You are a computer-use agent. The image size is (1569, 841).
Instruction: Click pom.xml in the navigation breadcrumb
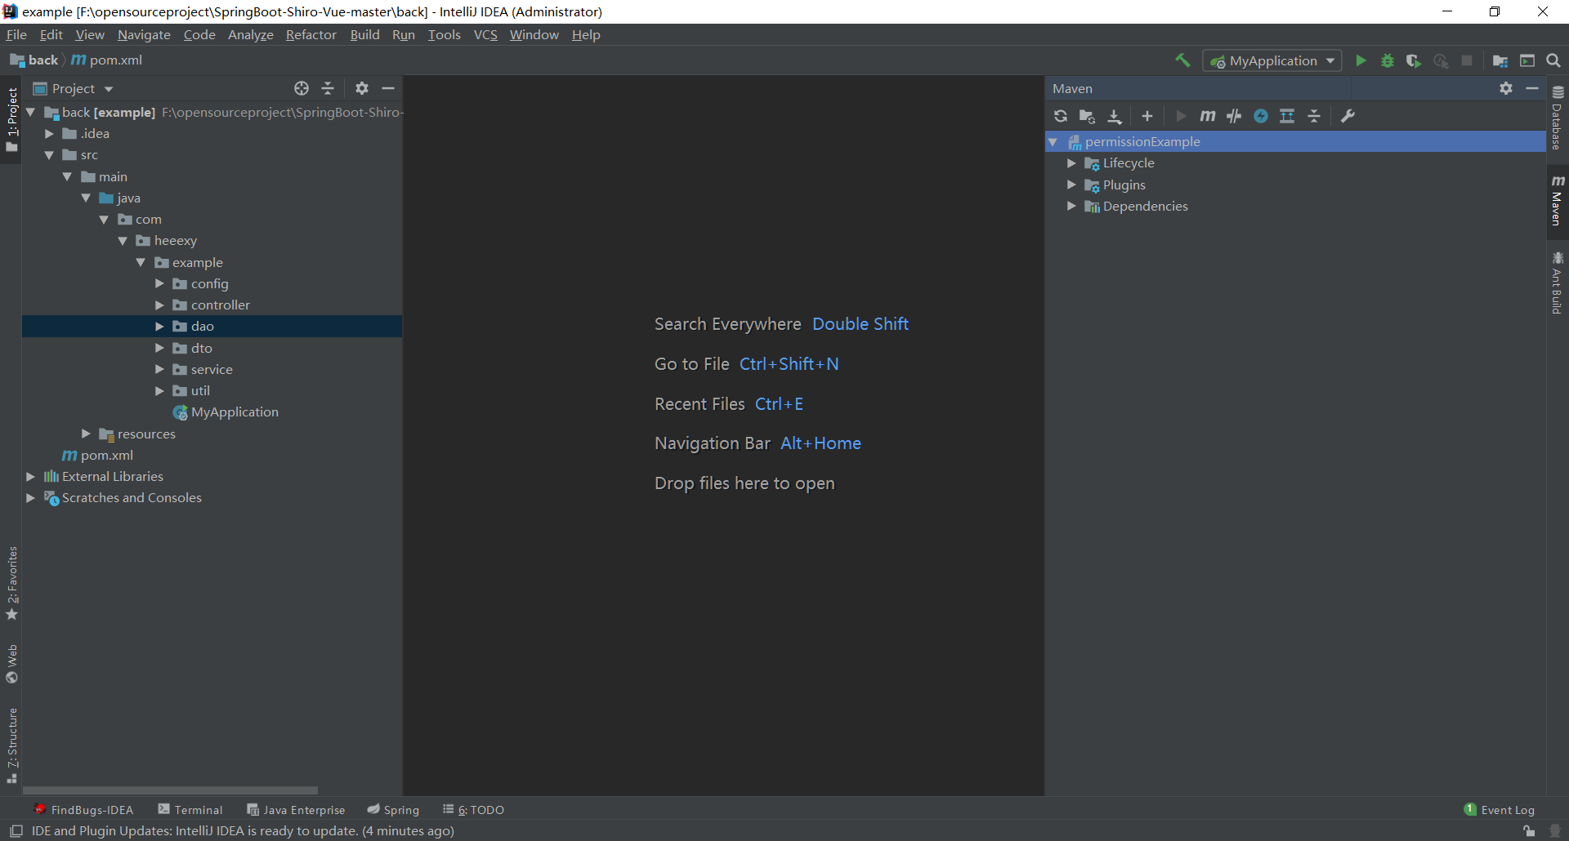pos(107,60)
